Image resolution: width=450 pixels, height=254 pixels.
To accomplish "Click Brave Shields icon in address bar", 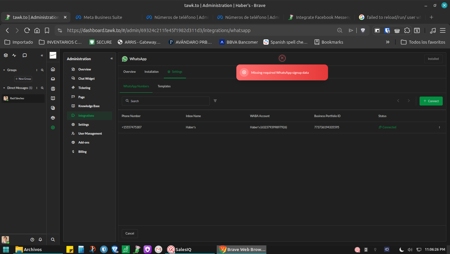I will coord(363,30).
